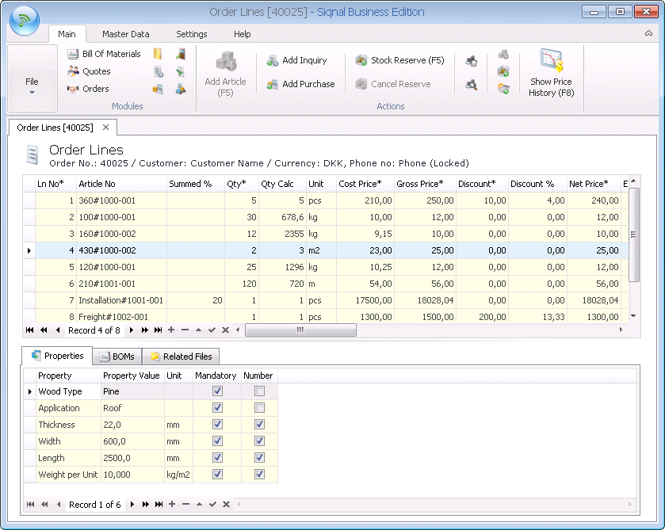Click the Add Article (F5) icon
Image resolution: width=665 pixels, height=530 pixels.
(225, 62)
